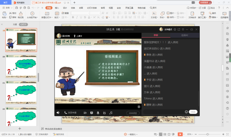
Task: Click the settings gear in classroom title bar
Action: [x=175, y=30]
